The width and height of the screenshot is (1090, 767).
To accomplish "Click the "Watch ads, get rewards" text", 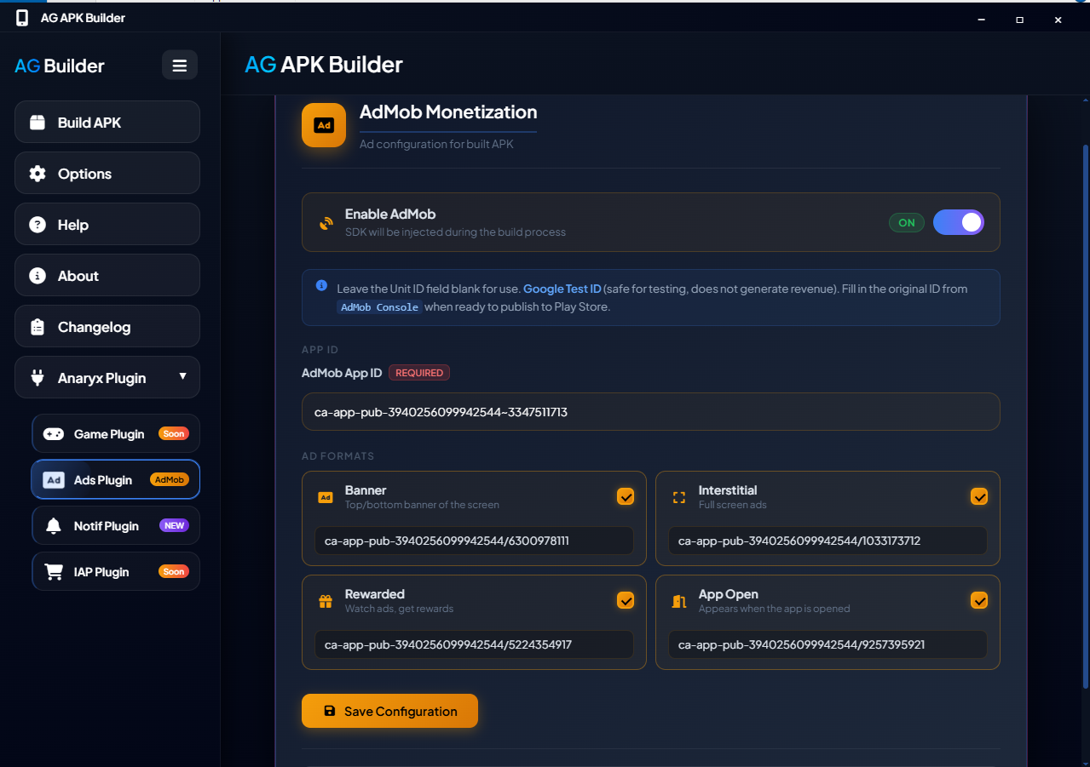I will coord(399,609).
